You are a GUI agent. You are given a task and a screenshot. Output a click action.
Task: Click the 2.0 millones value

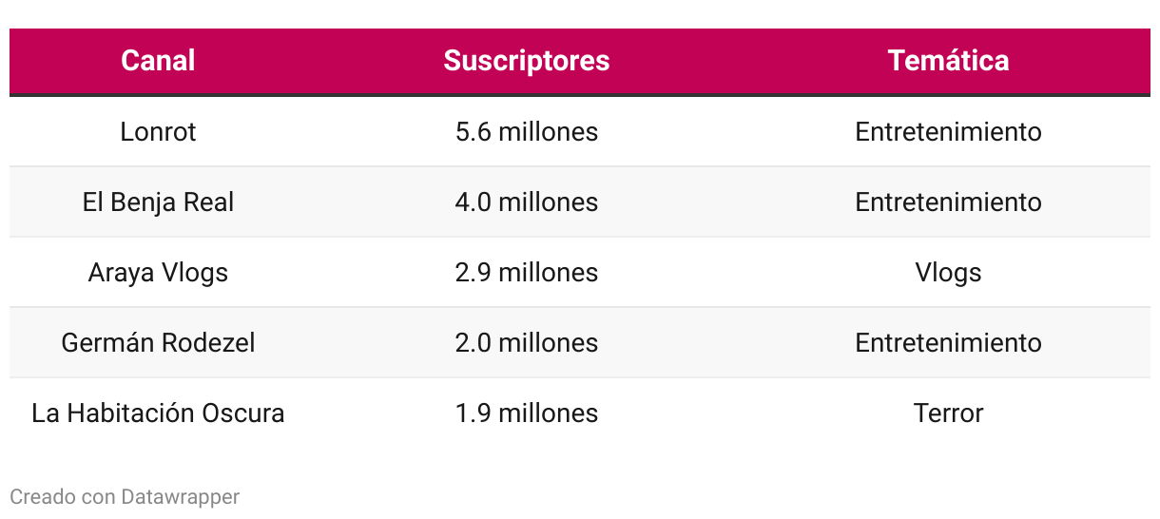(x=527, y=342)
